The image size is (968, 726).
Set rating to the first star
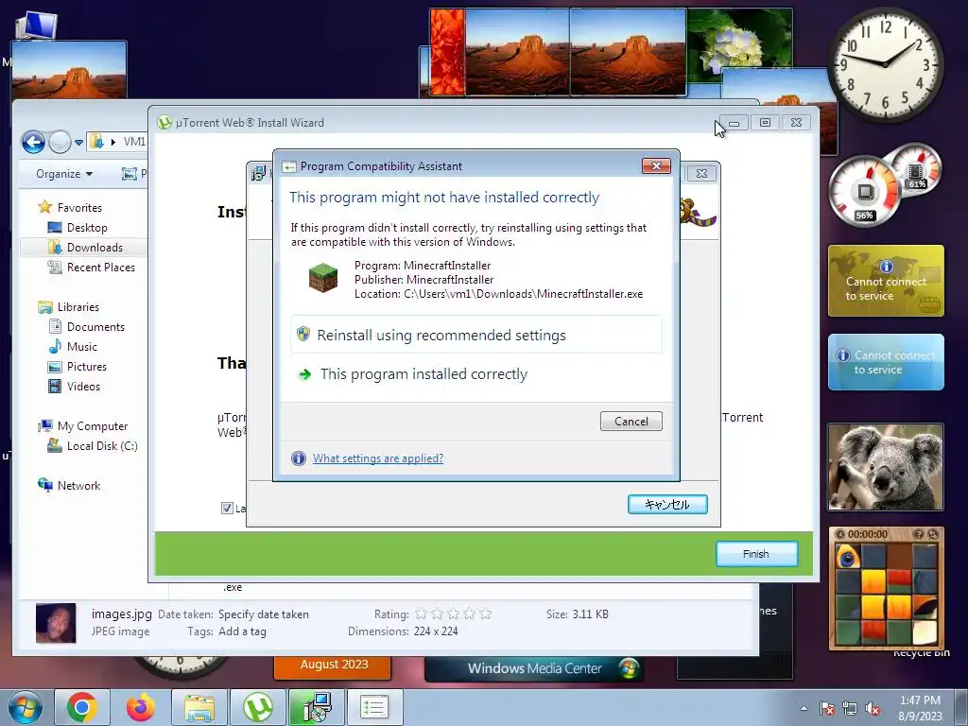coord(421,614)
